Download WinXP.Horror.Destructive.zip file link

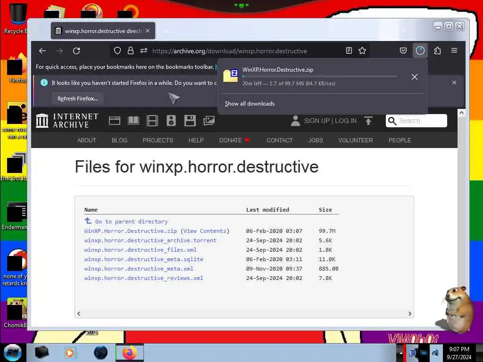tap(131, 231)
